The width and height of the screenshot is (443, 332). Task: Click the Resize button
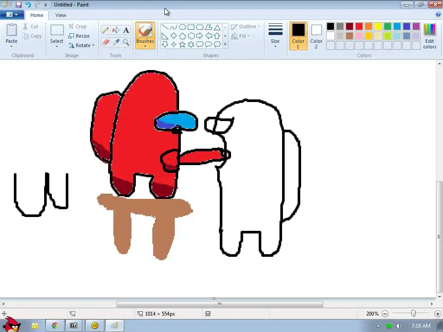79,36
